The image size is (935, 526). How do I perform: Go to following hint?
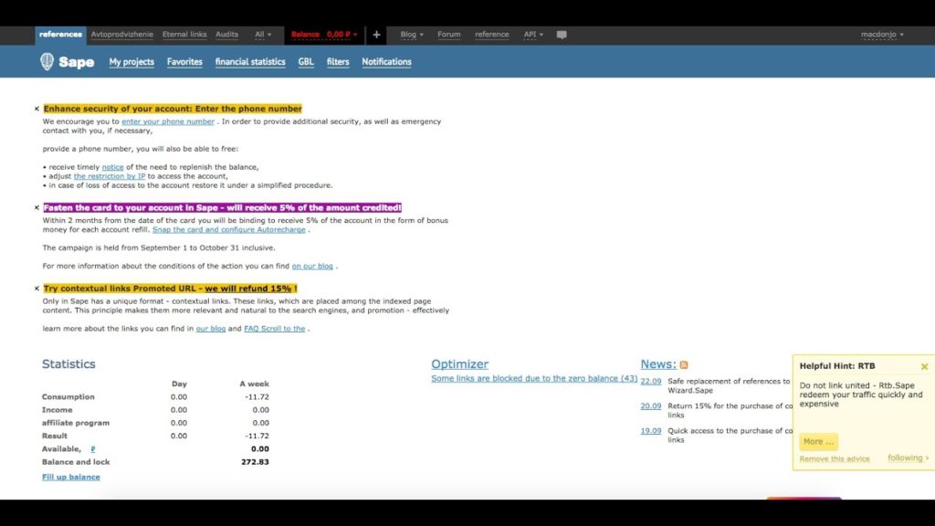(x=908, y=458)
